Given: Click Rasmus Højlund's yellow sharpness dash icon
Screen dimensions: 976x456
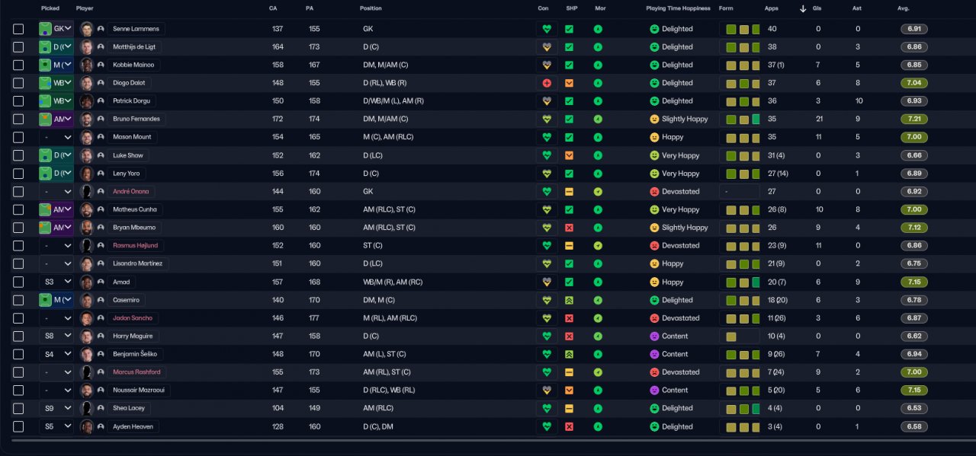Looking at the screenshot, I should pos(569,246).
